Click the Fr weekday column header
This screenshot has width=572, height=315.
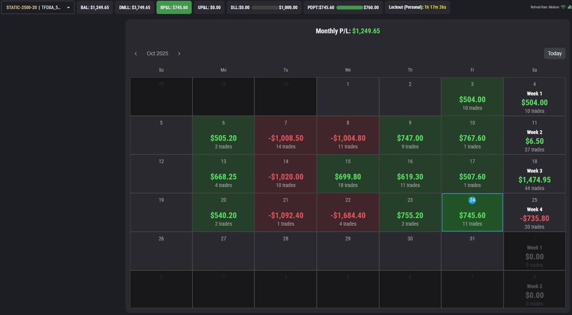coord(472,70)
